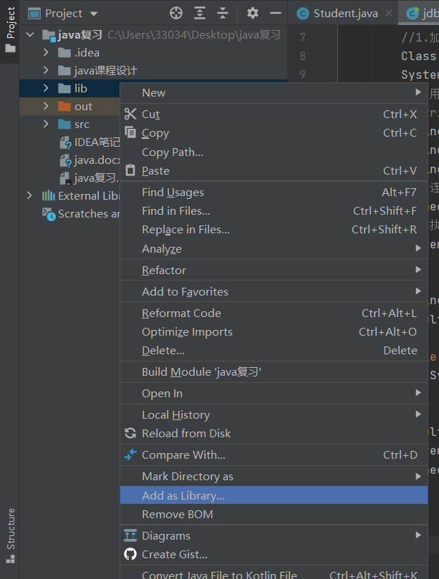Choose Find in Files from menu
Screen dimensions: 439x579
(x=176, y=210)
